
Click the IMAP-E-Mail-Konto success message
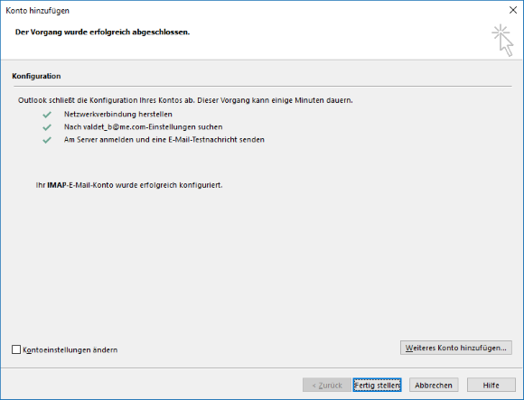[x=129, y=185]
